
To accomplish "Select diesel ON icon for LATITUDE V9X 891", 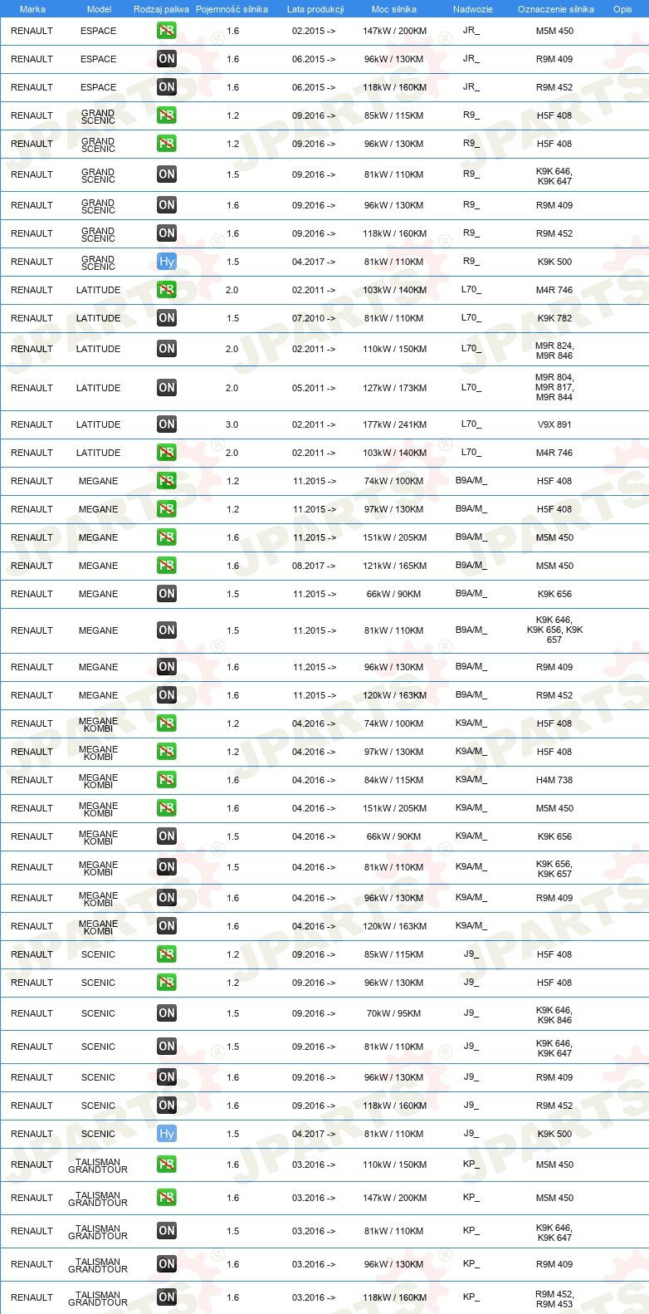I will 167,424.
